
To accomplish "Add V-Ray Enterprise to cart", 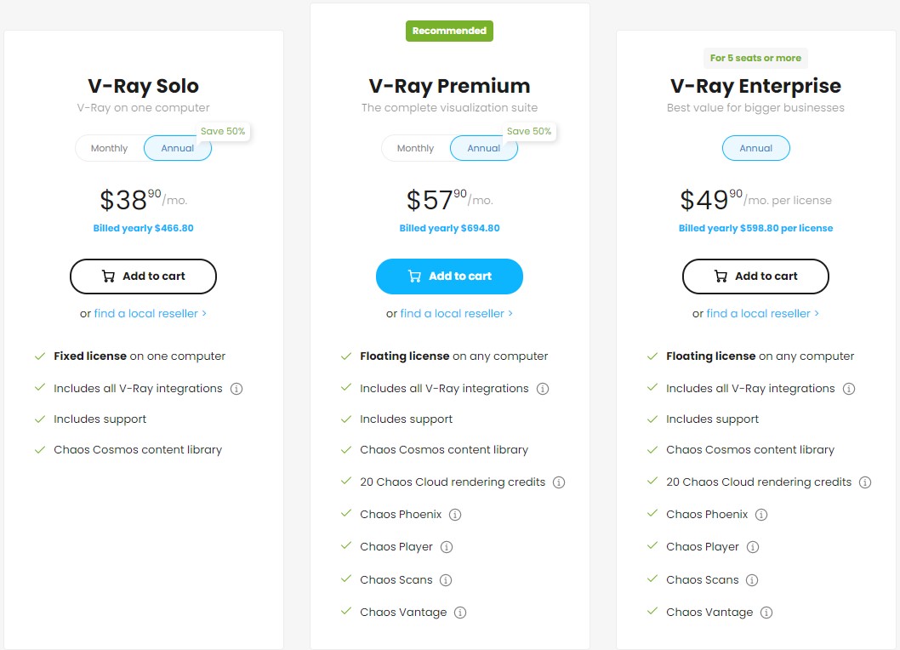I will pyautogui.click(x=755, y=277).
